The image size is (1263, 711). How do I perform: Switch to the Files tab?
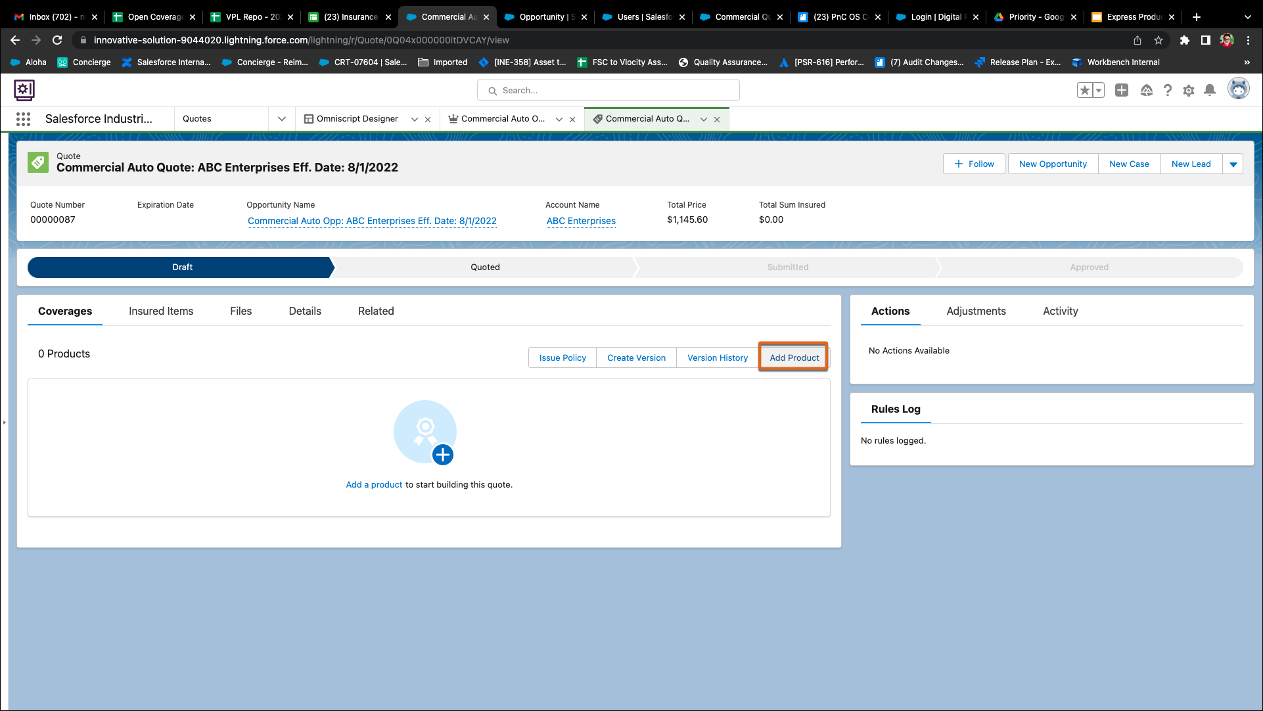(241, 311)
